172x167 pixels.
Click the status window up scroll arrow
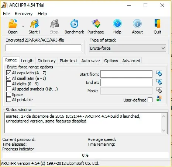tap(164, 116)
